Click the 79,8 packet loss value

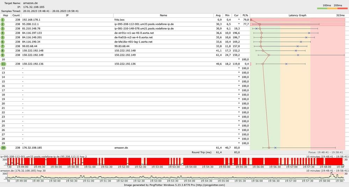pos(246,20)
